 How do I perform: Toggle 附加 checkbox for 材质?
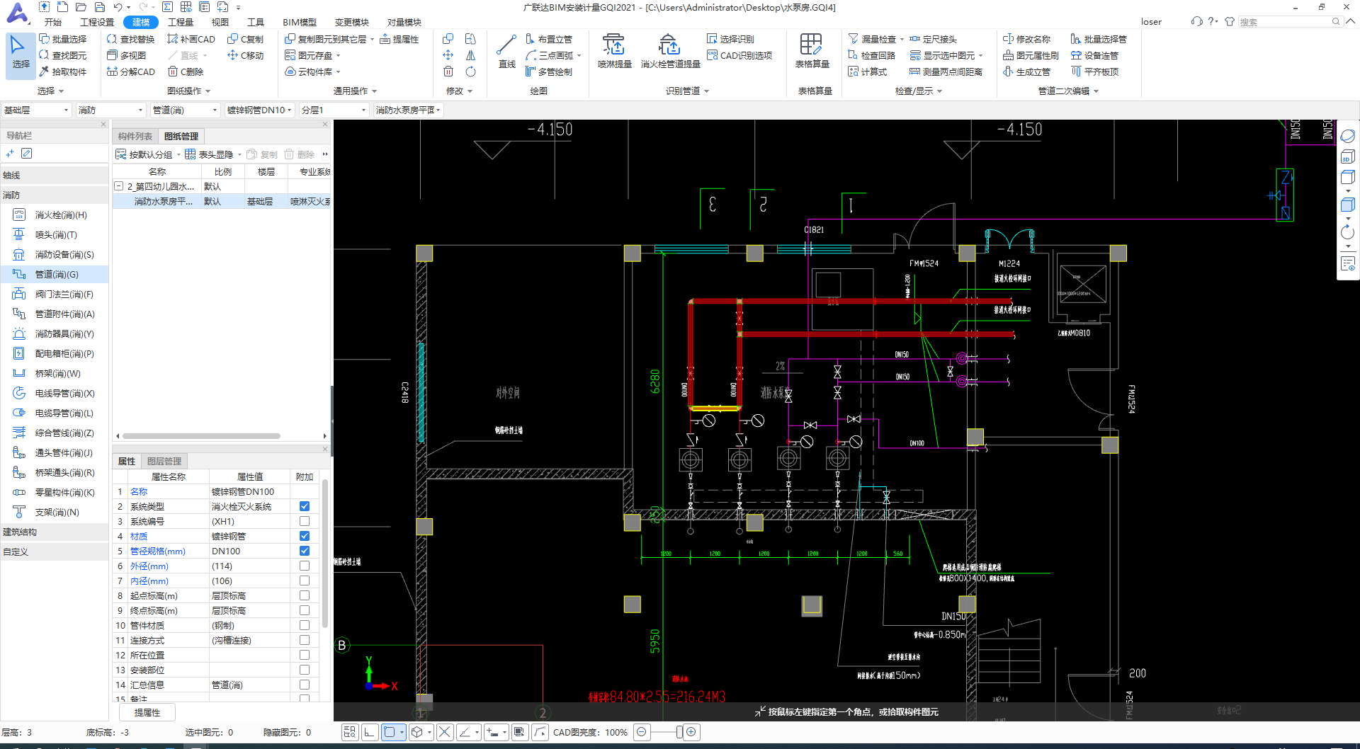click(305, 536)
